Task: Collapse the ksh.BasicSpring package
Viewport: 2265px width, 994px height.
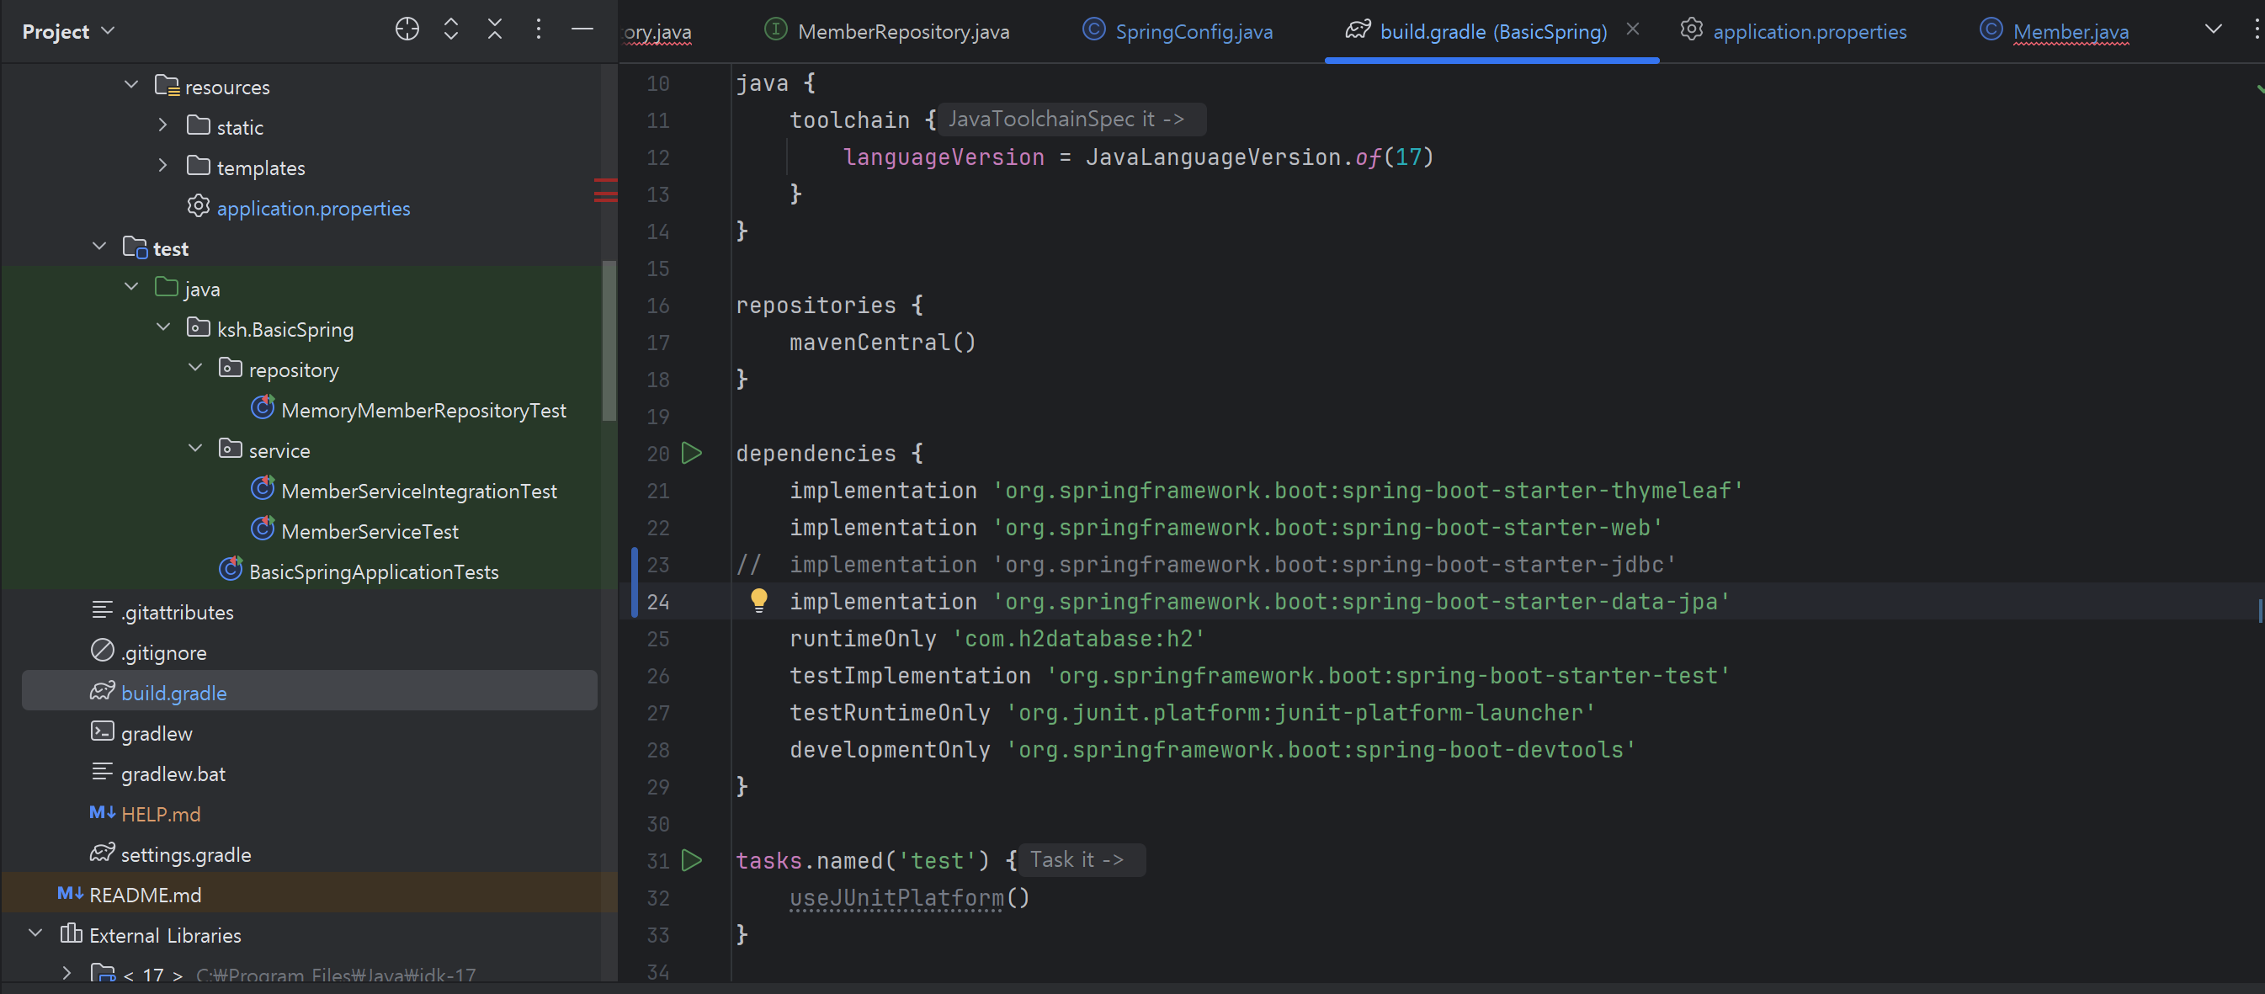Action: [162, 327]
